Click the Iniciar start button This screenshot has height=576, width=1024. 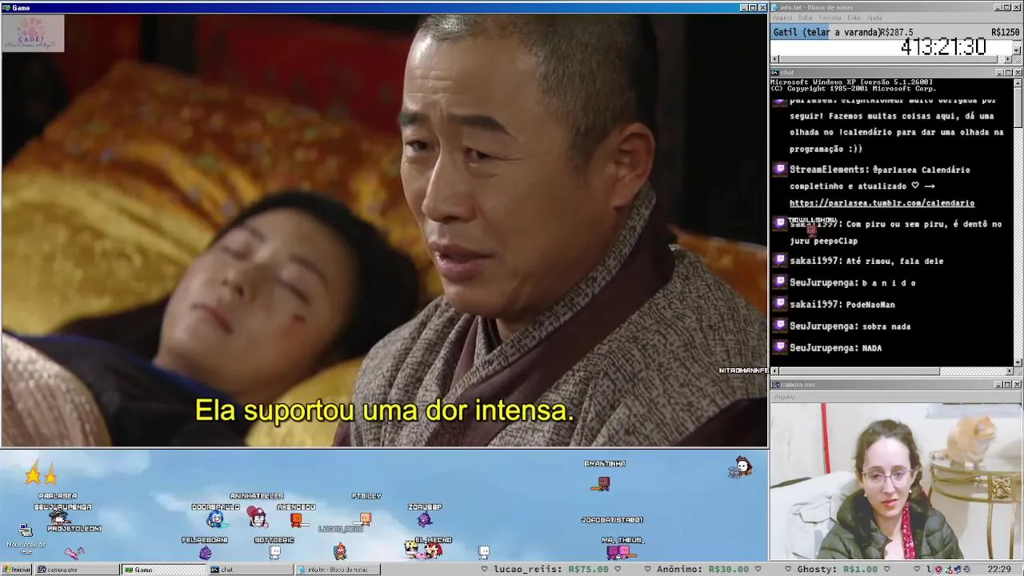click(16, 570)
